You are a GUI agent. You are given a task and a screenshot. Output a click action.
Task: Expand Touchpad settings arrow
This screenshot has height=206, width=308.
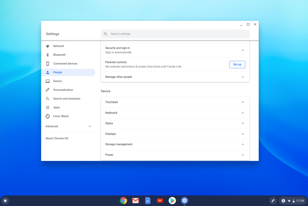(243, 102)
